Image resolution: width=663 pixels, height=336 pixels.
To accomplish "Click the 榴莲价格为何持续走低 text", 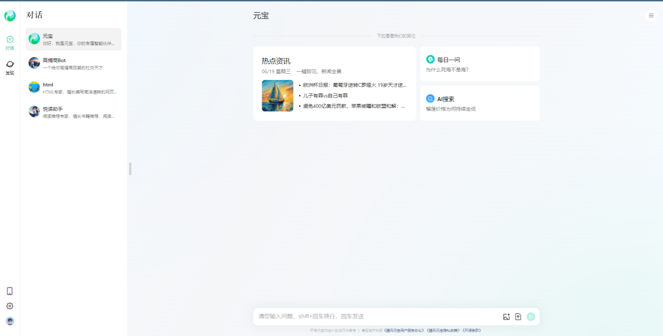I will (451, 109).
